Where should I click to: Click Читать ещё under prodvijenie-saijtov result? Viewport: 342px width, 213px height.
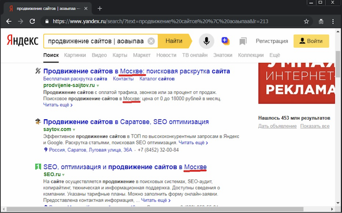pos(58,105)
